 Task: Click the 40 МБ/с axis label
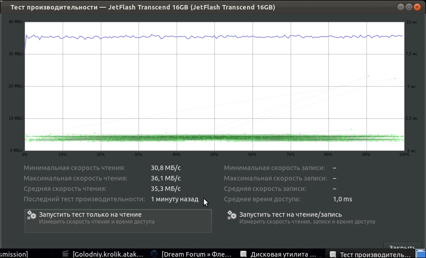coord(16,22)
